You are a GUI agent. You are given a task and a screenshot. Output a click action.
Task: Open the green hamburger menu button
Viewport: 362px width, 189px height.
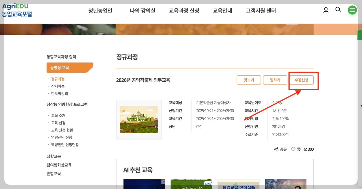click(352, 10)
